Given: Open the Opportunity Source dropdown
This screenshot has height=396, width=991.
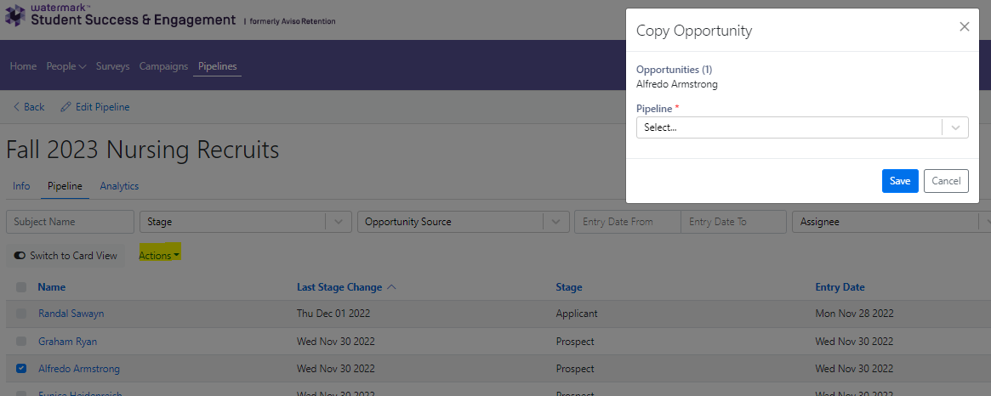Looking at the screenshot, I should pyautogui.click(x=463, y=222).
